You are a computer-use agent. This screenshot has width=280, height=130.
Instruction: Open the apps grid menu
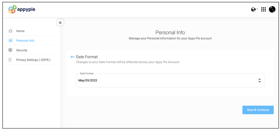[263, 9]
